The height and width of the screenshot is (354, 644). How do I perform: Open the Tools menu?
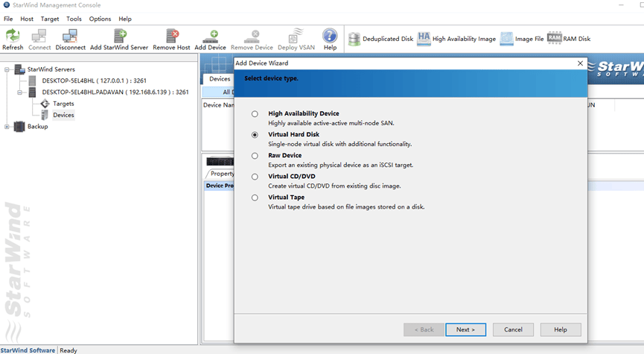pyautogui.click(x=74, y=19)
